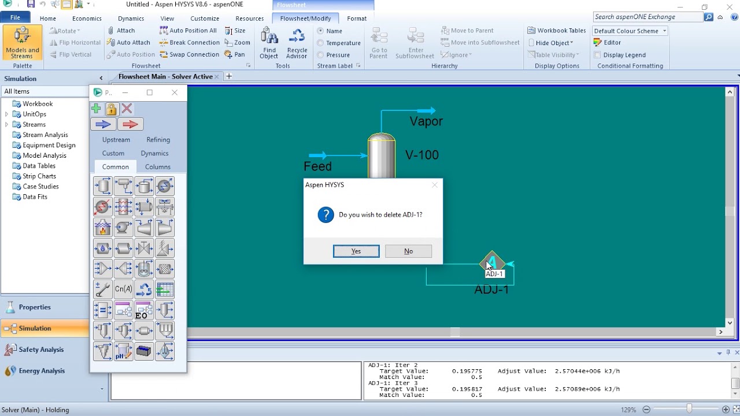Open Workbook Tables in Display Options
The image size is (740, 416).
coord(557,31)
